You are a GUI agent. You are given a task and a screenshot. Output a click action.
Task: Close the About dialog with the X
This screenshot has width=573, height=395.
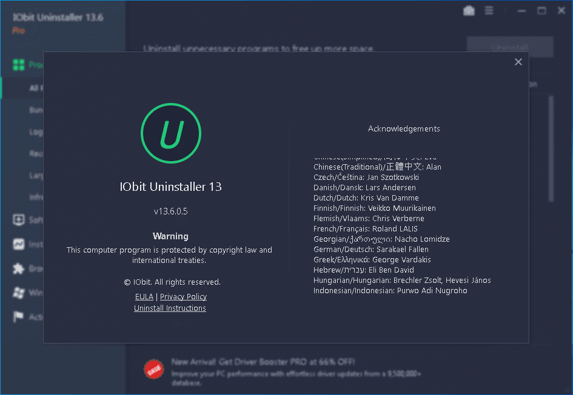(x=518, y=62)
